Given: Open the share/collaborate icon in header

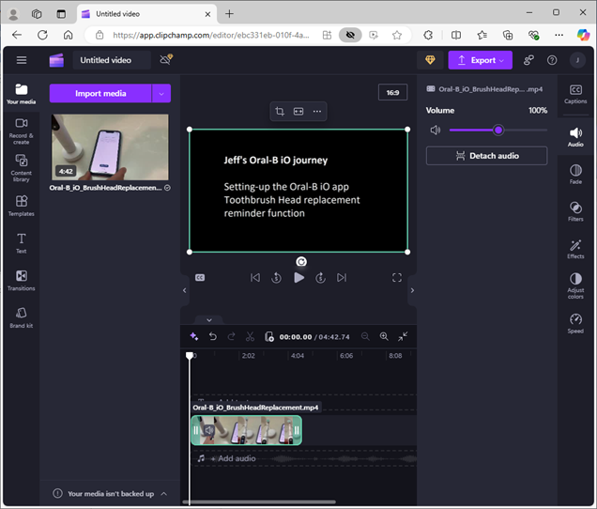Looking at the screenshot, I should (x=528, y=60).
